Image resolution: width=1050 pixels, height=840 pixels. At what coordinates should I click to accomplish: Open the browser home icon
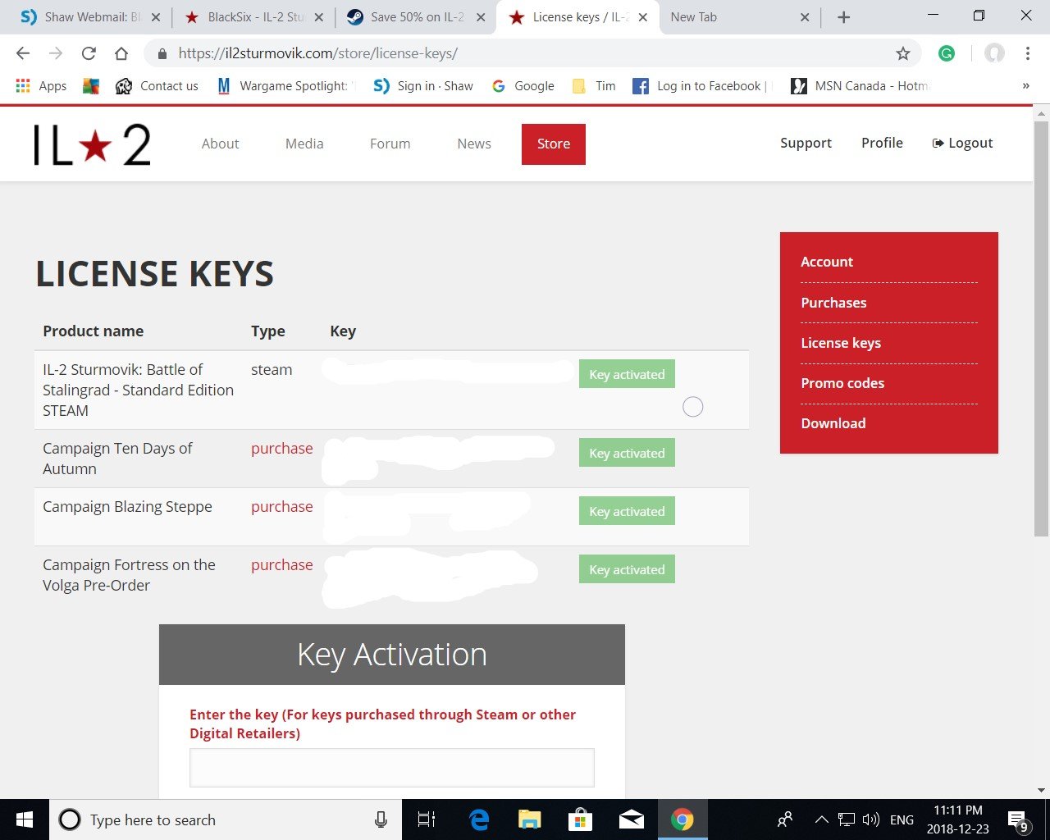pos(121,53)
